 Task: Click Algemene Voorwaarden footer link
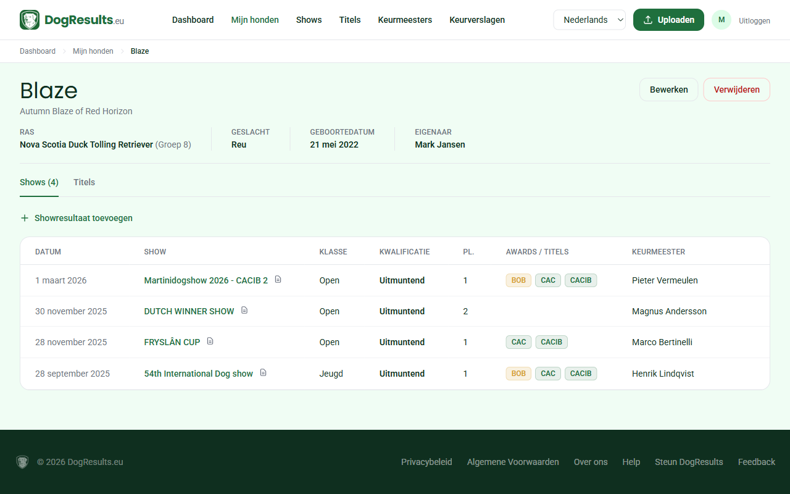point(513,462)
